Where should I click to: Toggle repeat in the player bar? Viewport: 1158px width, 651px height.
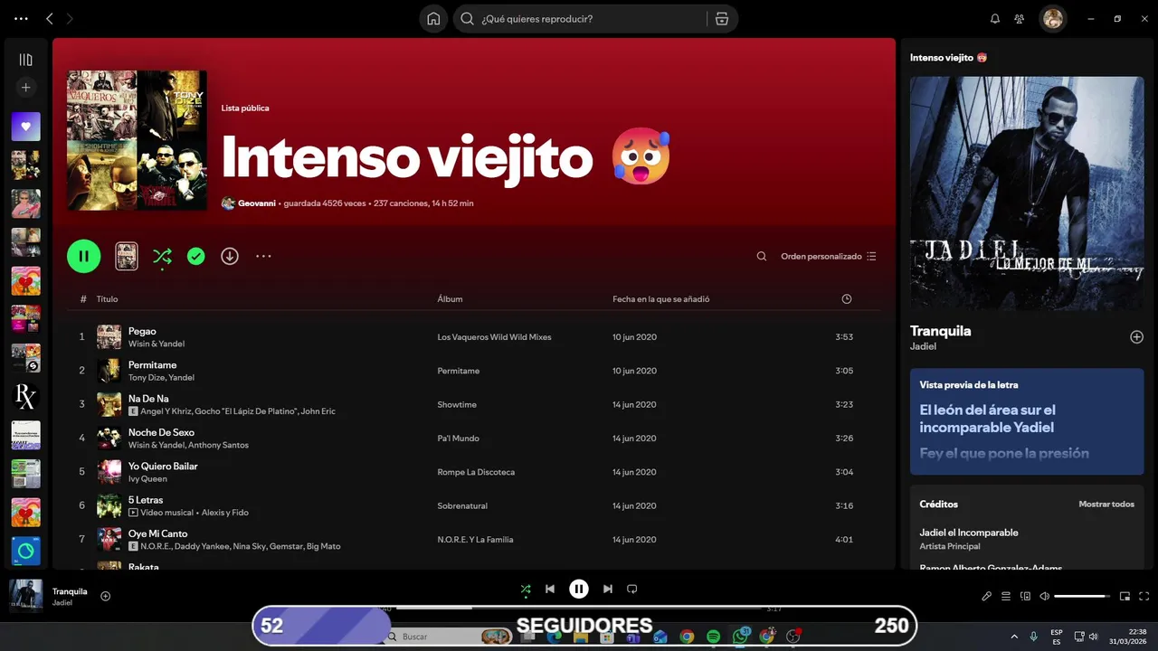632,590
